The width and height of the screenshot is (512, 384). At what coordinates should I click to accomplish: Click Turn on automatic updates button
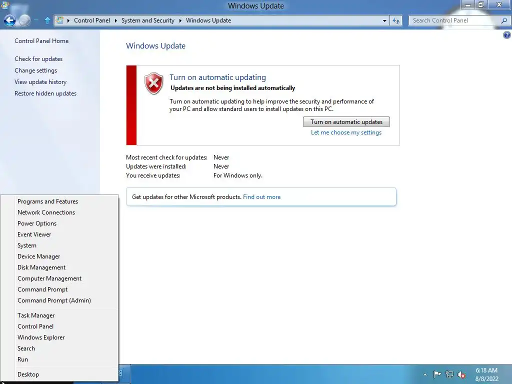click(x=346, y=122)
